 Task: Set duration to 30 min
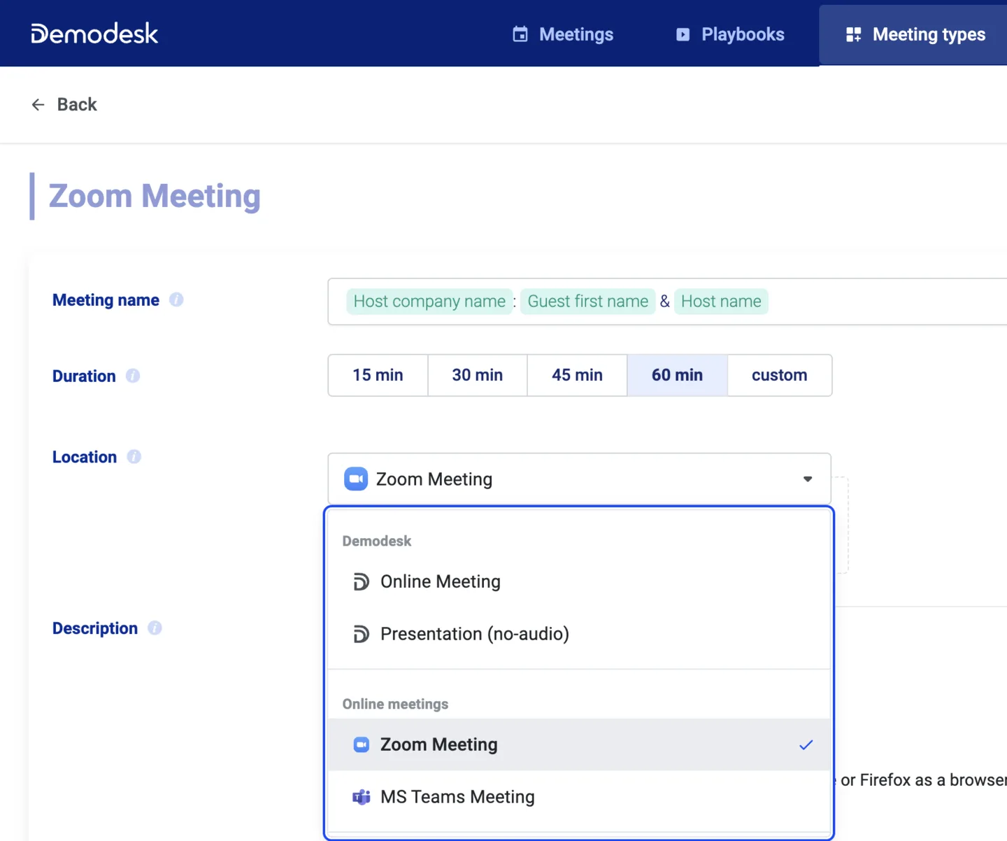(x=478, y=375)
